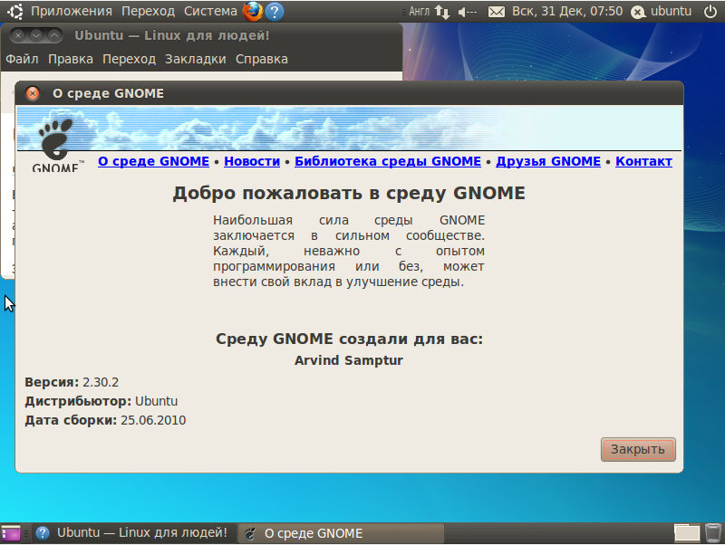
Task: Click the heading Среду GNOME создали для вас:
Action: click(349, 339)
